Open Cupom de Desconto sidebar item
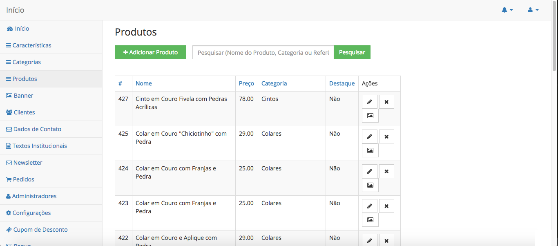The image size is (558, 246). (x=40, y=230)
